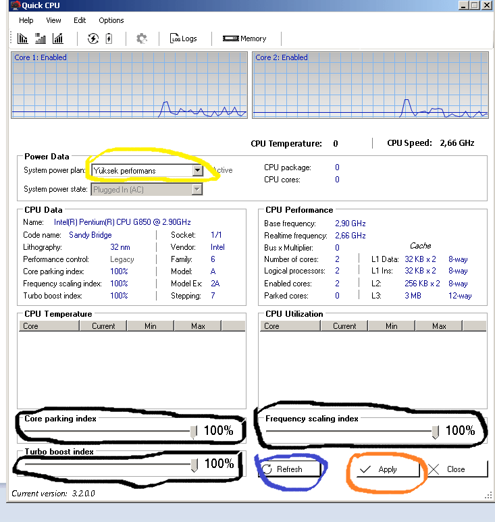
Task: Open the Help menu
Action: (26, 20)
